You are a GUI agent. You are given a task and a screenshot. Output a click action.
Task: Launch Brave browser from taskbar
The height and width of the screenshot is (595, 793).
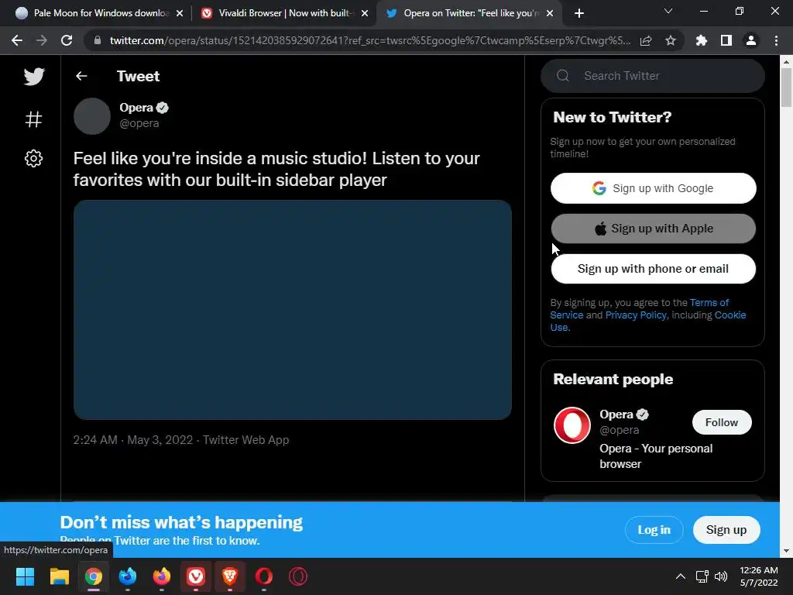coord(229,576)
